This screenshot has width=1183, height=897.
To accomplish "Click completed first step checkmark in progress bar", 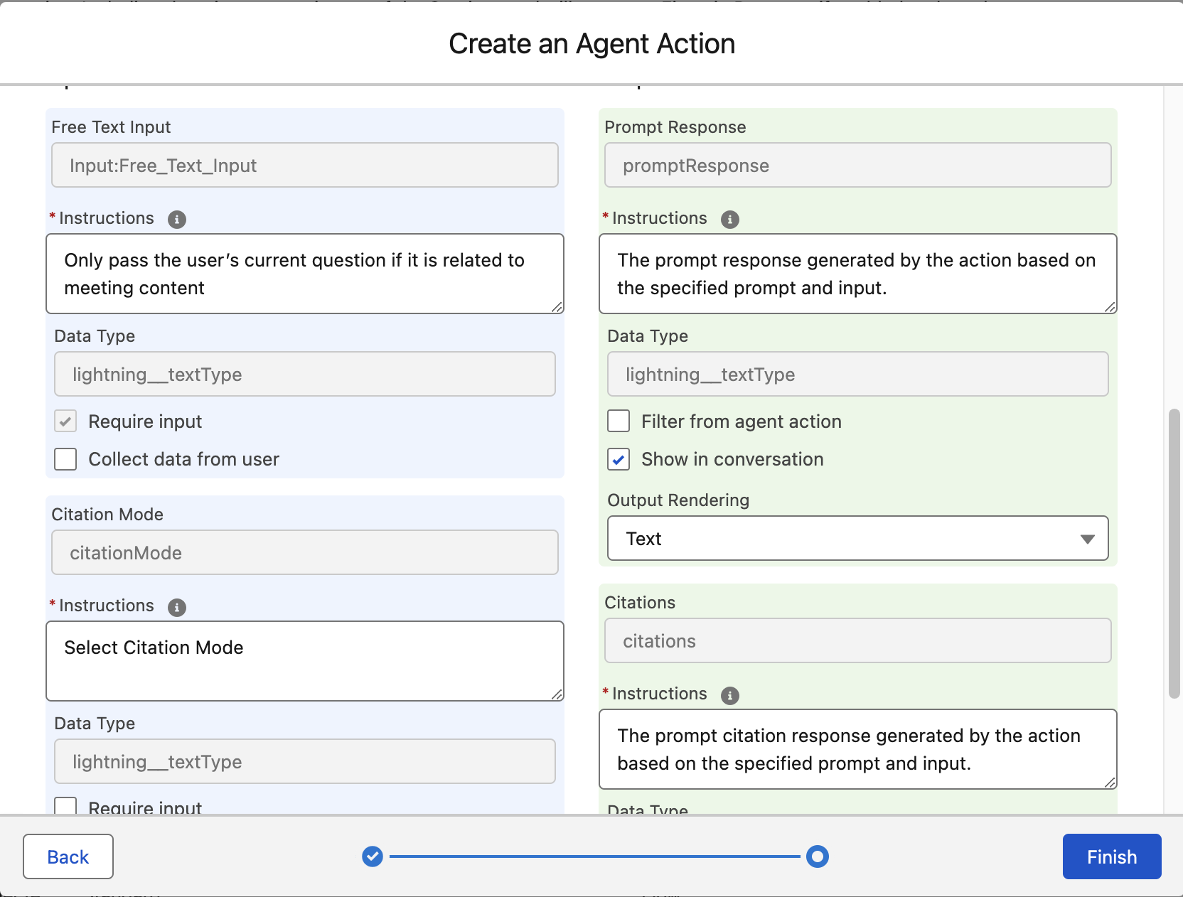I will coord(373,856).
